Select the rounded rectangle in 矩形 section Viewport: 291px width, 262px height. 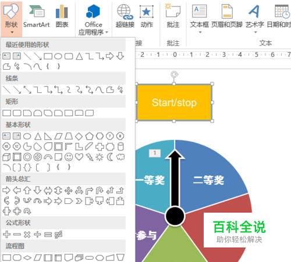pyautogui.click(x=17, y=113)
